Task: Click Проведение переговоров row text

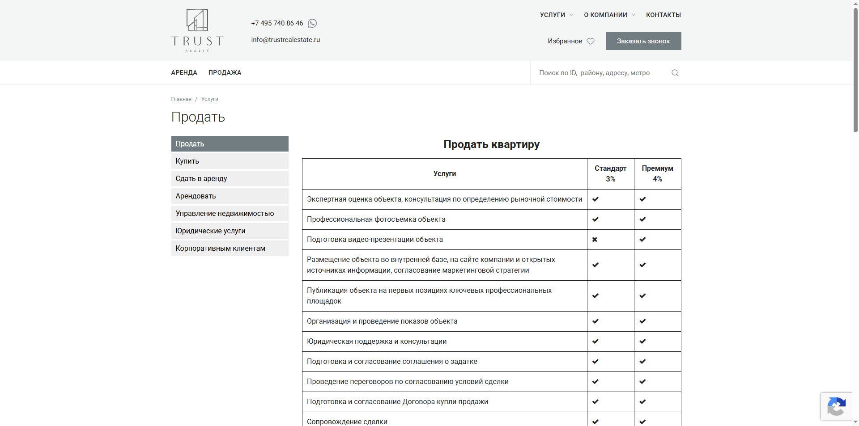Action: pyautogui.click(x=408, y=382)
